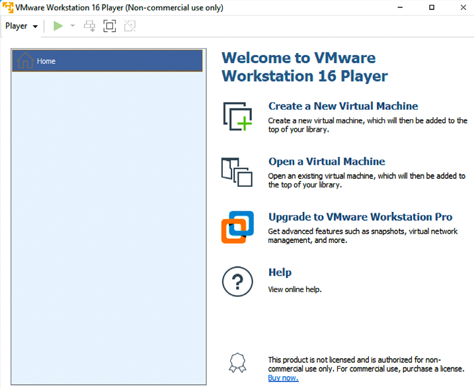The height and width of the screenshot is (390, 474).
Task: Maximize the VMware Player window
Action: (x=432, y=7)
